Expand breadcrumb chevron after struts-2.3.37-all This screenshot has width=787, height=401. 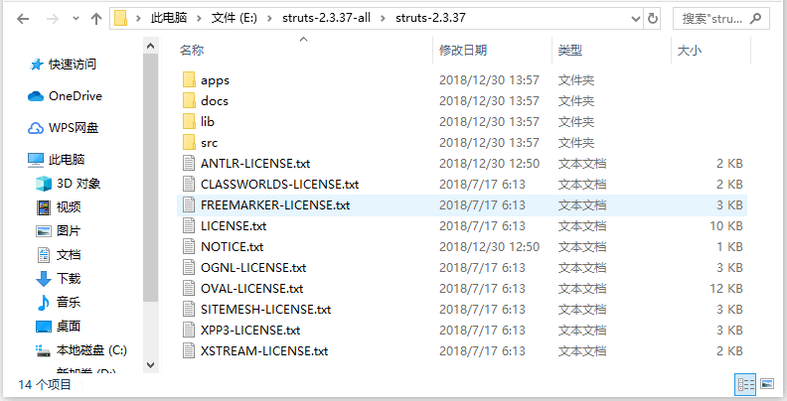pyautogui.click(x=384, y=19)
